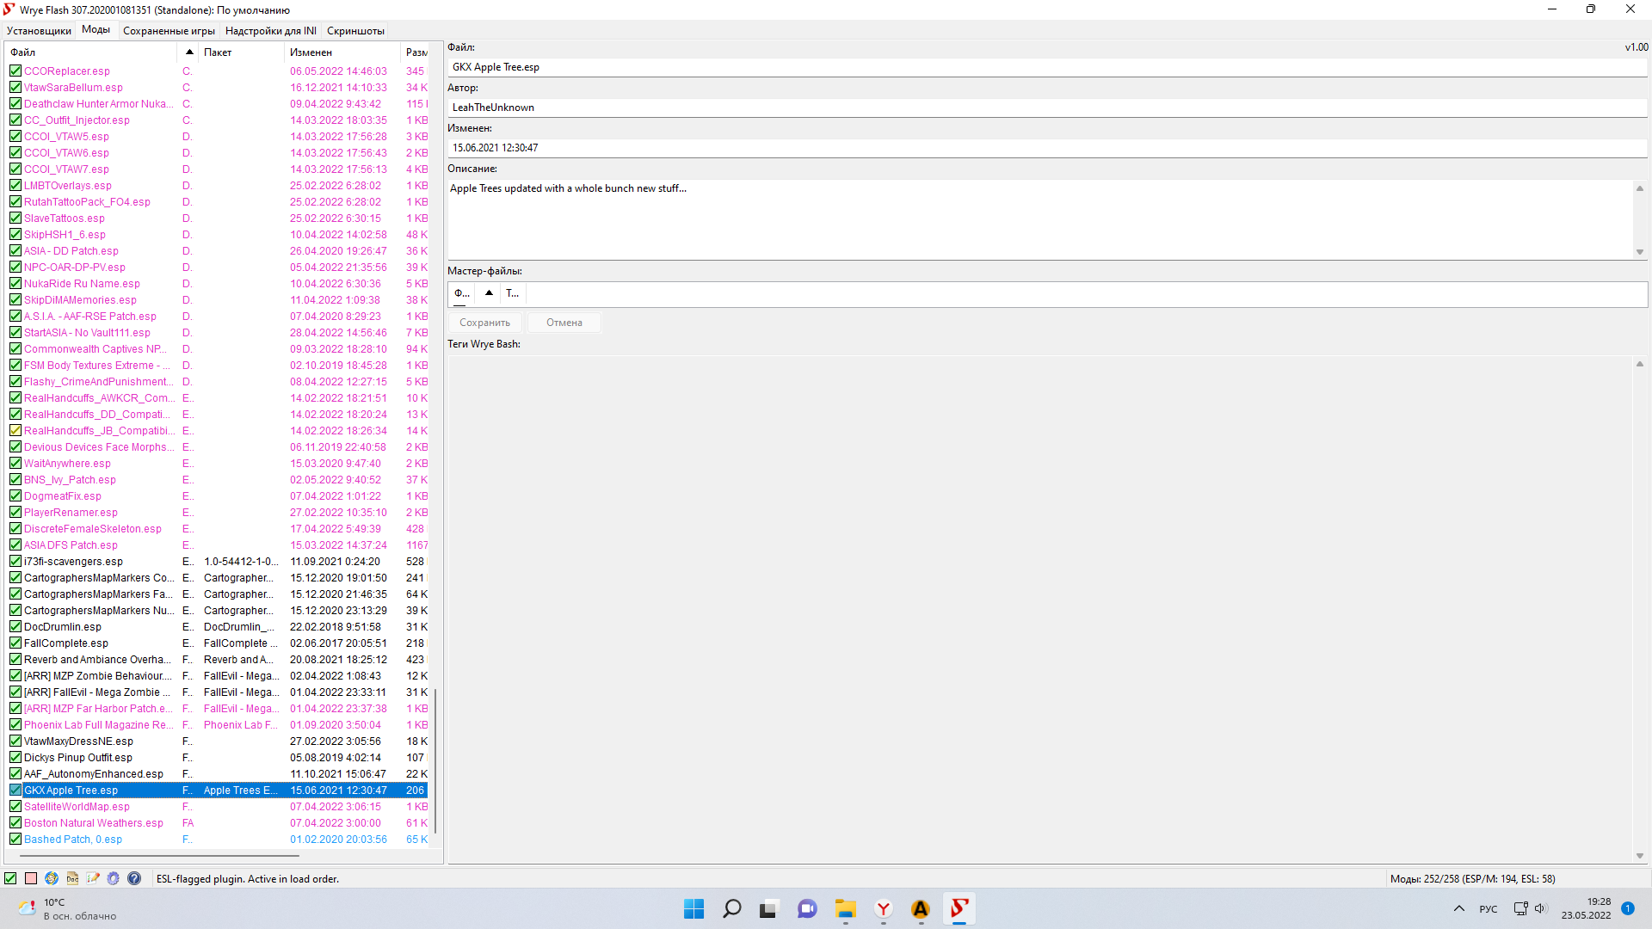Click sort arrow in Master-files header
The width and height of the screenshot is (1652, 929).
(489, 293)
